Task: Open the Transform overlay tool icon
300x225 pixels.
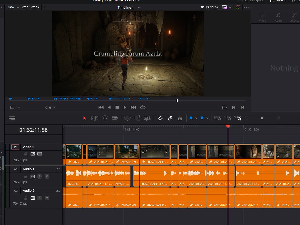Action: 12,107
